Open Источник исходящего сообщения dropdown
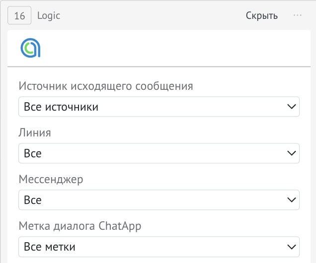 click(158, 107)
